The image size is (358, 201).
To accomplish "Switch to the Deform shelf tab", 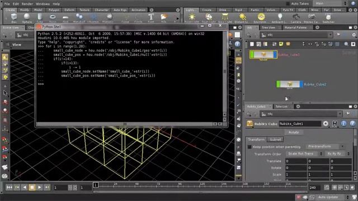I will coord(69,10).
